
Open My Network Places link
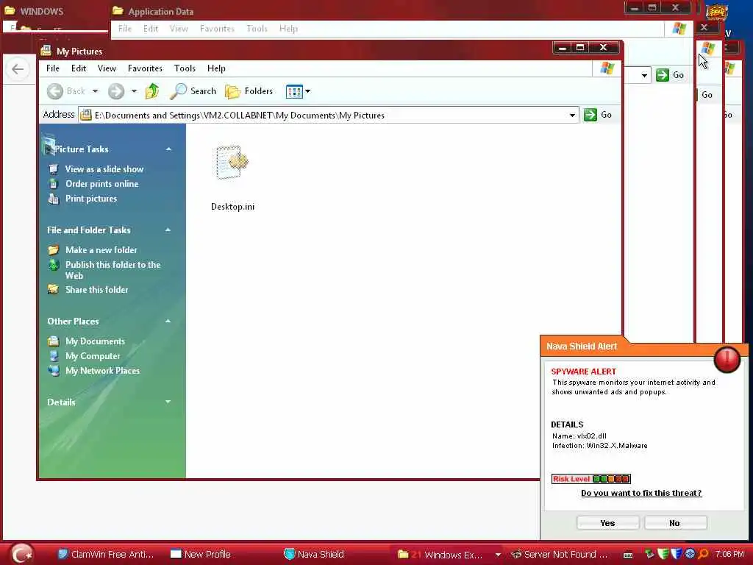[x=103, y=371]
